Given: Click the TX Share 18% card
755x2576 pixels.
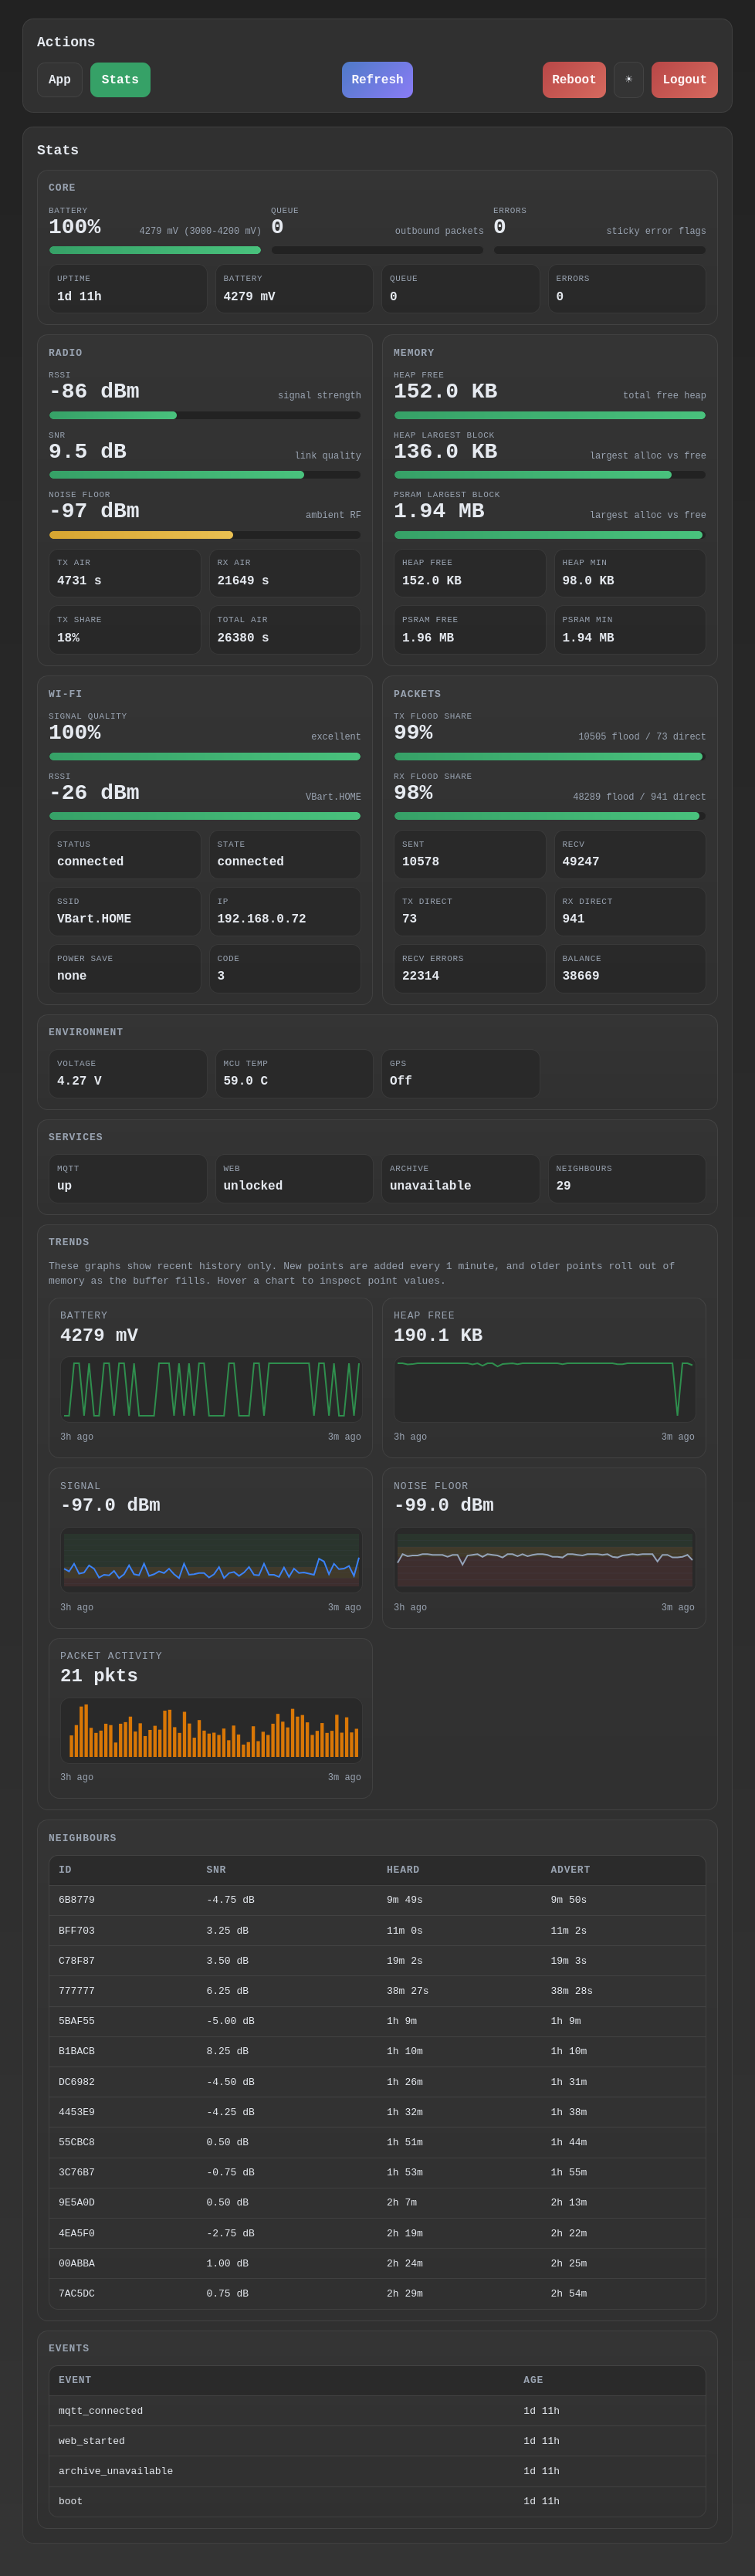Looking at the screenshot, I should pyautogui.click(x=125, y=630).
